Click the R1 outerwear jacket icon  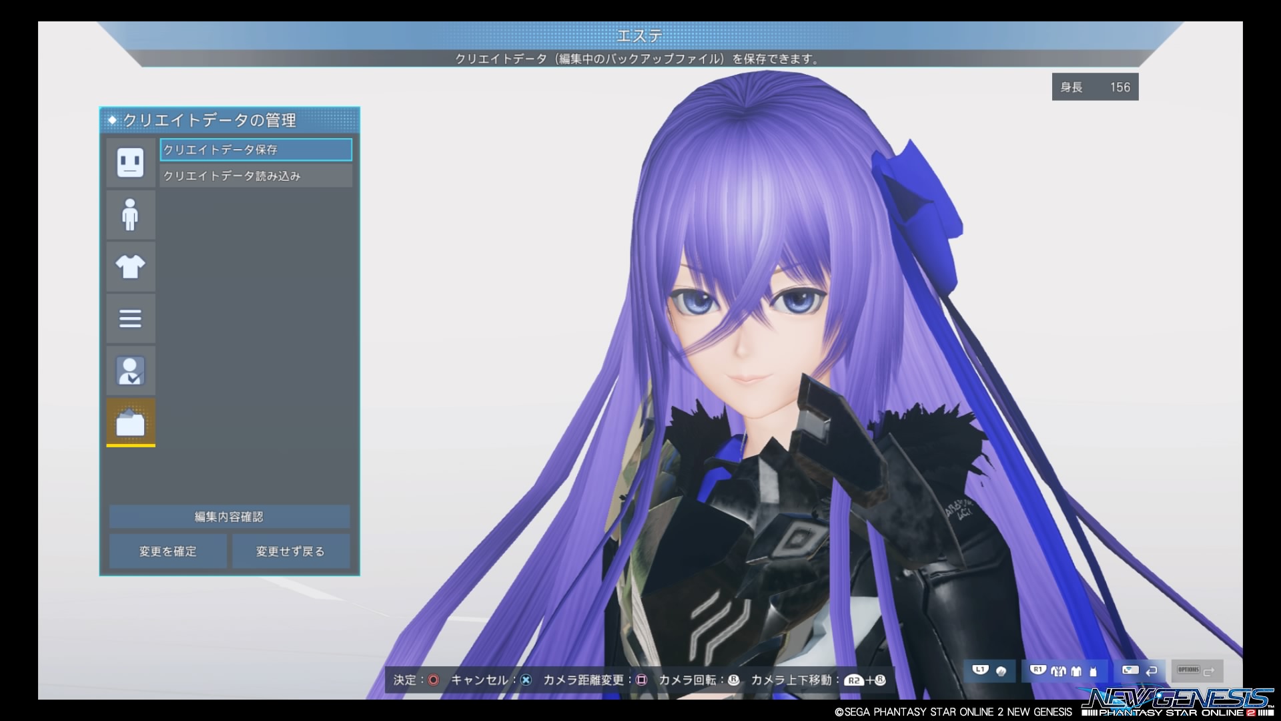point(1058,672)
